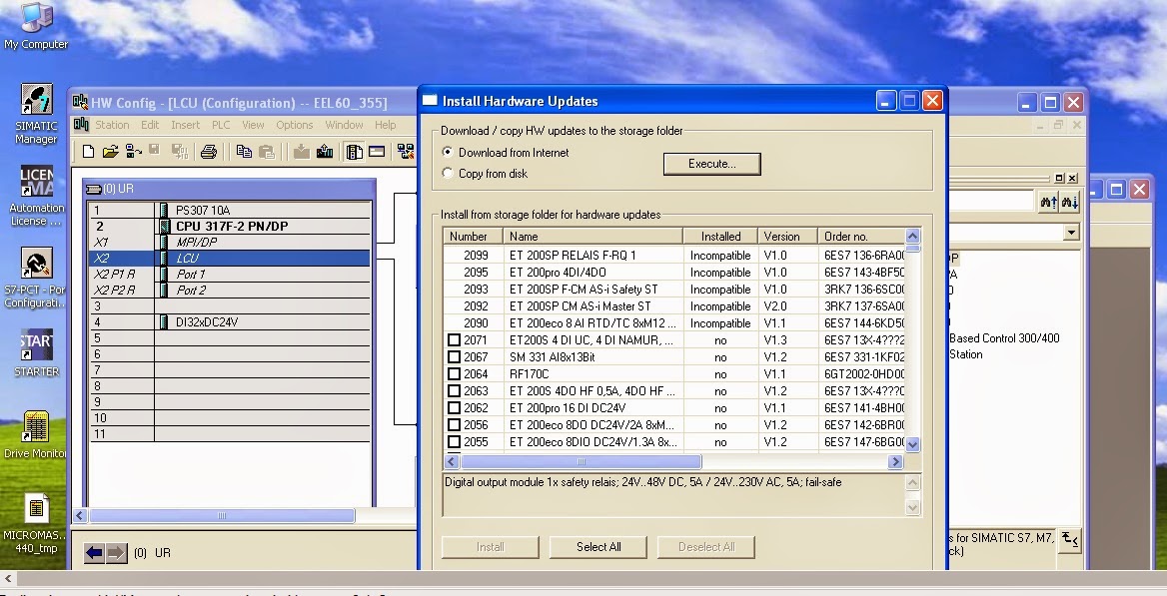Click the Deselect All button
Screen dimensions: 1167x596
click(706, 547)
